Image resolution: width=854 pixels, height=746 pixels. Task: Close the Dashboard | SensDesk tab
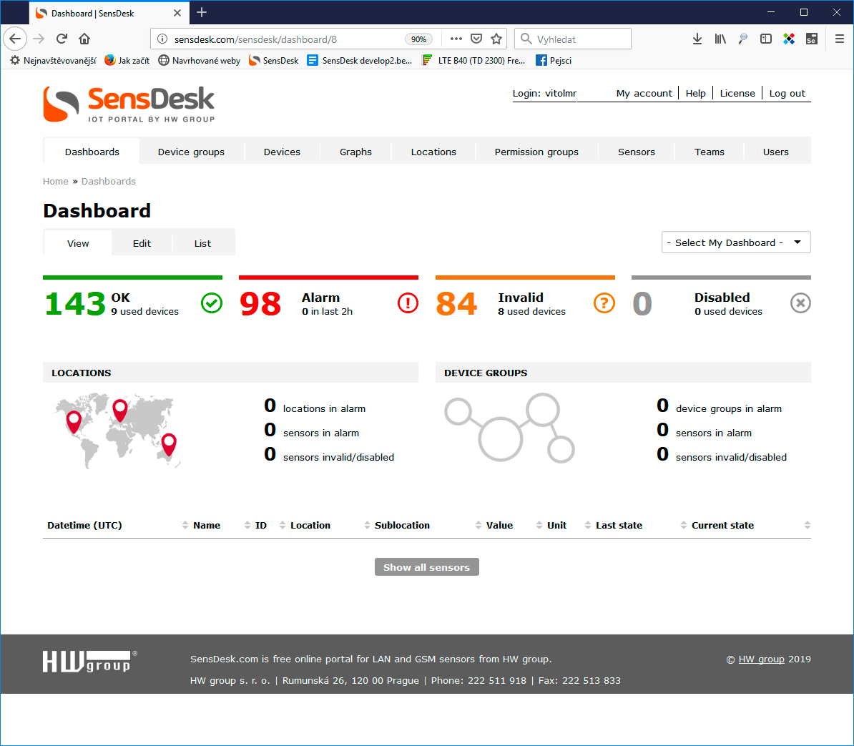click(x=177, y=13)
